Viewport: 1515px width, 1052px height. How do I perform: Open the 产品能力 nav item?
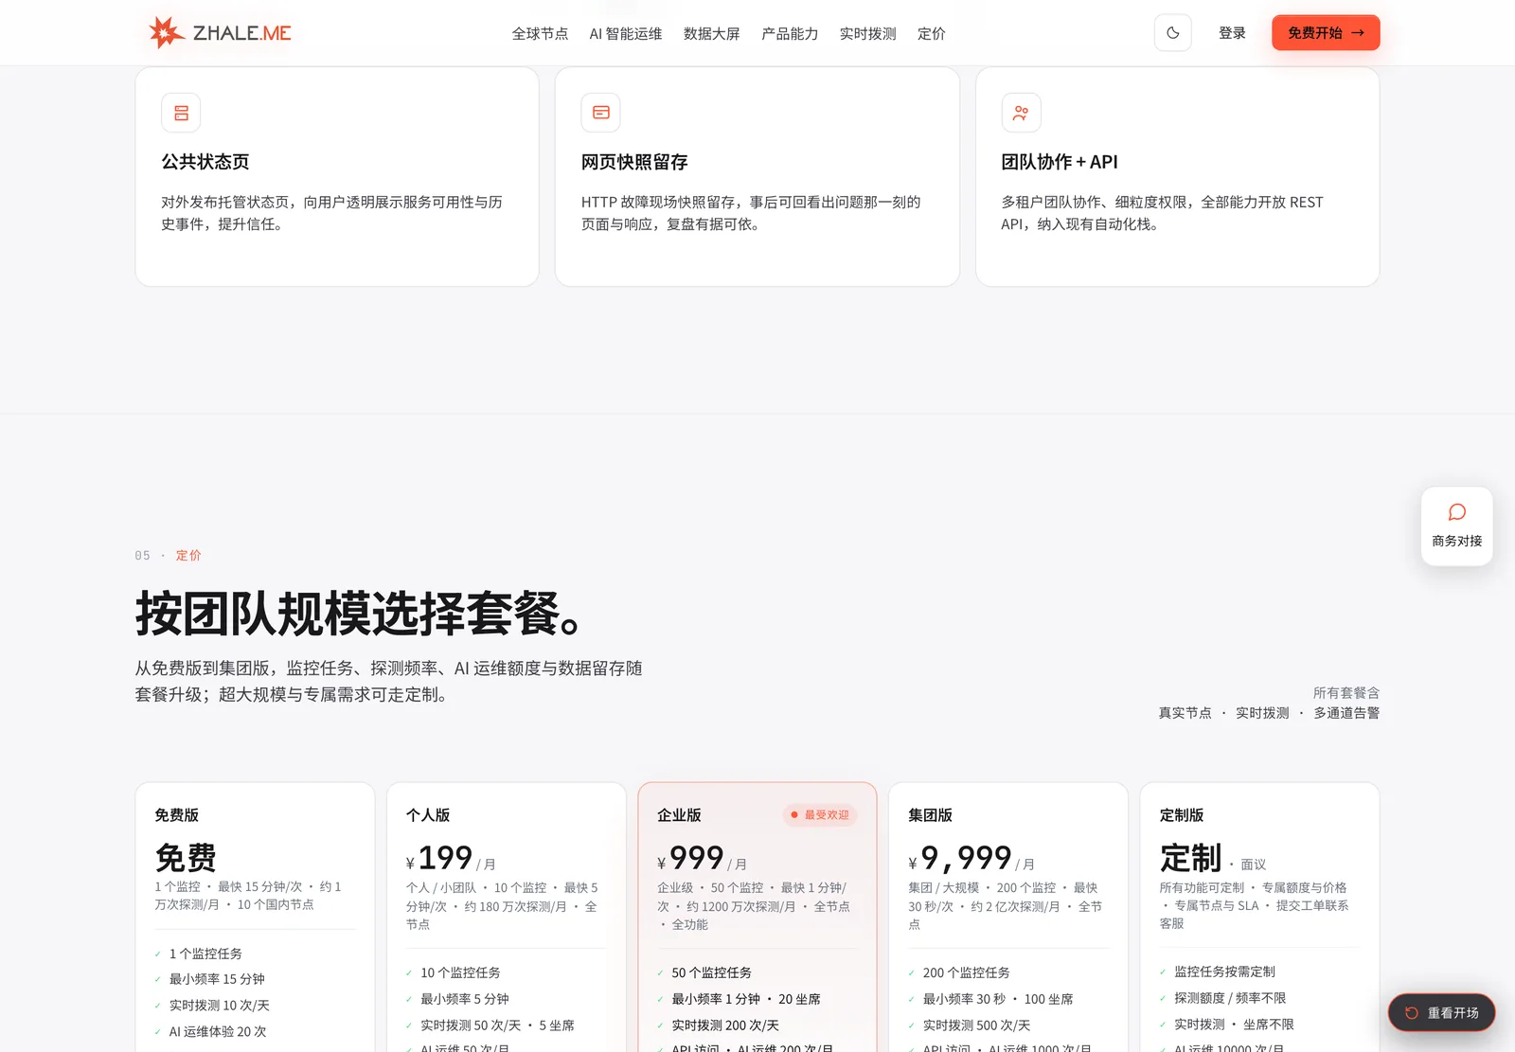[790, 34]
